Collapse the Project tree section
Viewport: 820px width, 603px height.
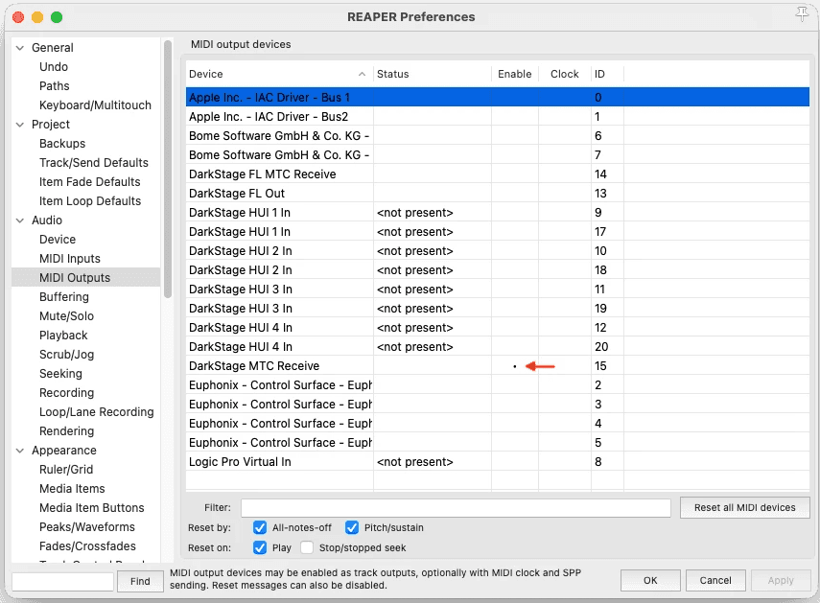tap(20, 125)
